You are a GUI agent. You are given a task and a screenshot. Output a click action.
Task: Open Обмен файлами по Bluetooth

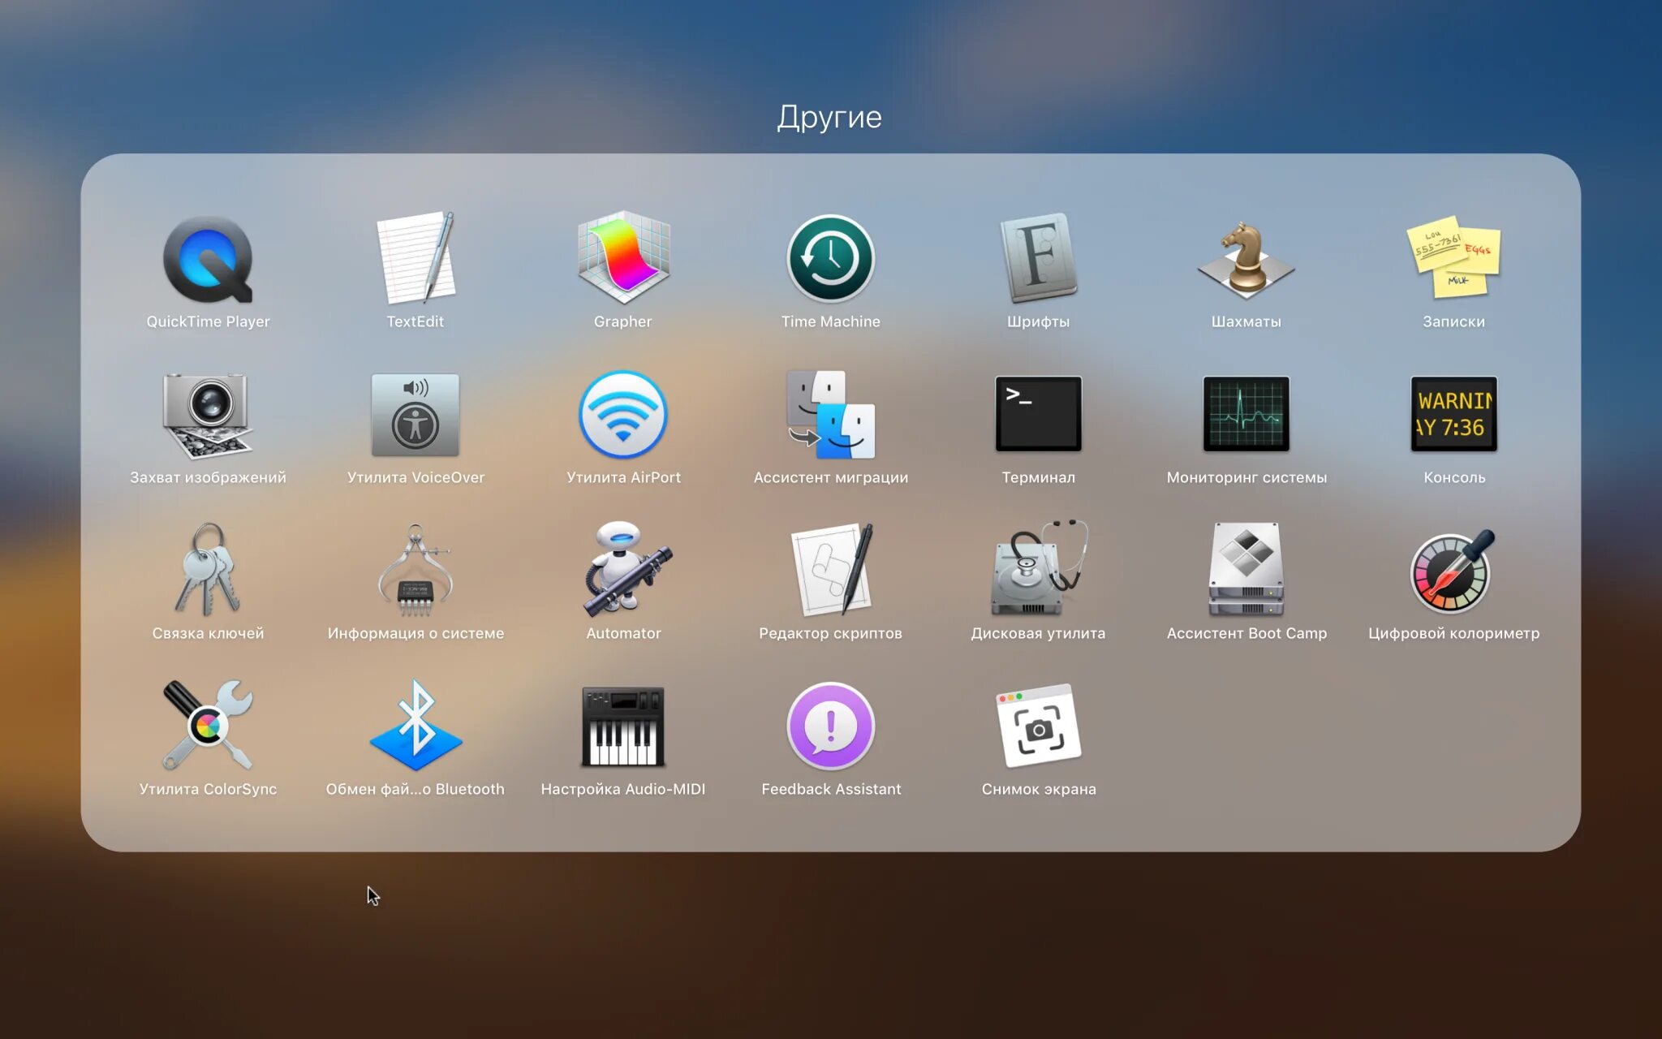[415, 727]
